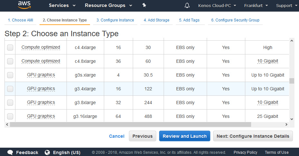This screenshot has width=299, height=156.
Task: Check the c4.8xlarge instance row
Action: (x=10, y=61)
